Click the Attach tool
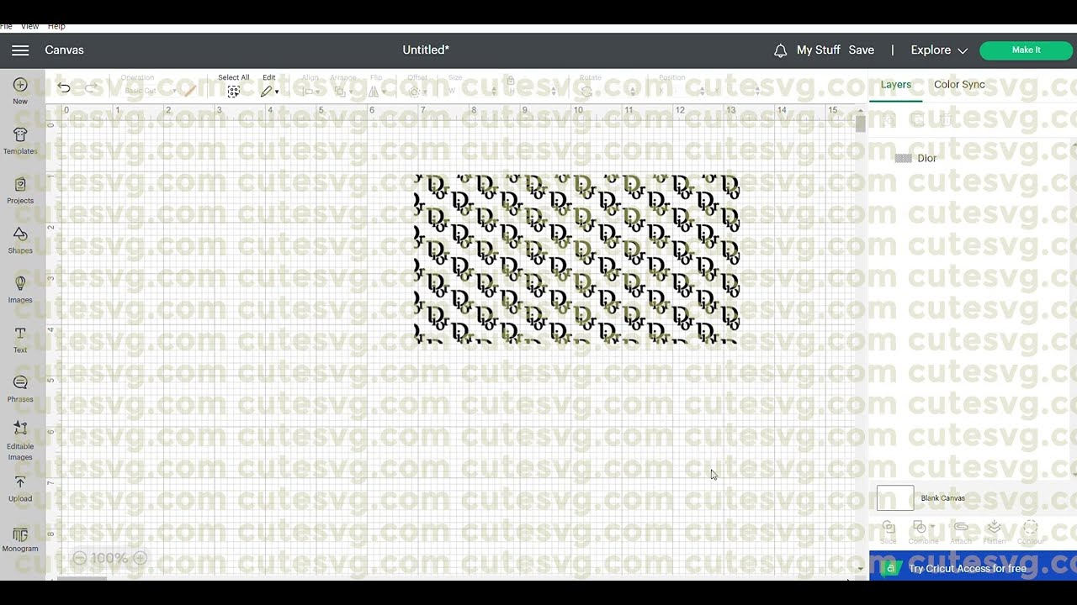The width and height of the screenshot is (1077, 605). click(961, 532)
